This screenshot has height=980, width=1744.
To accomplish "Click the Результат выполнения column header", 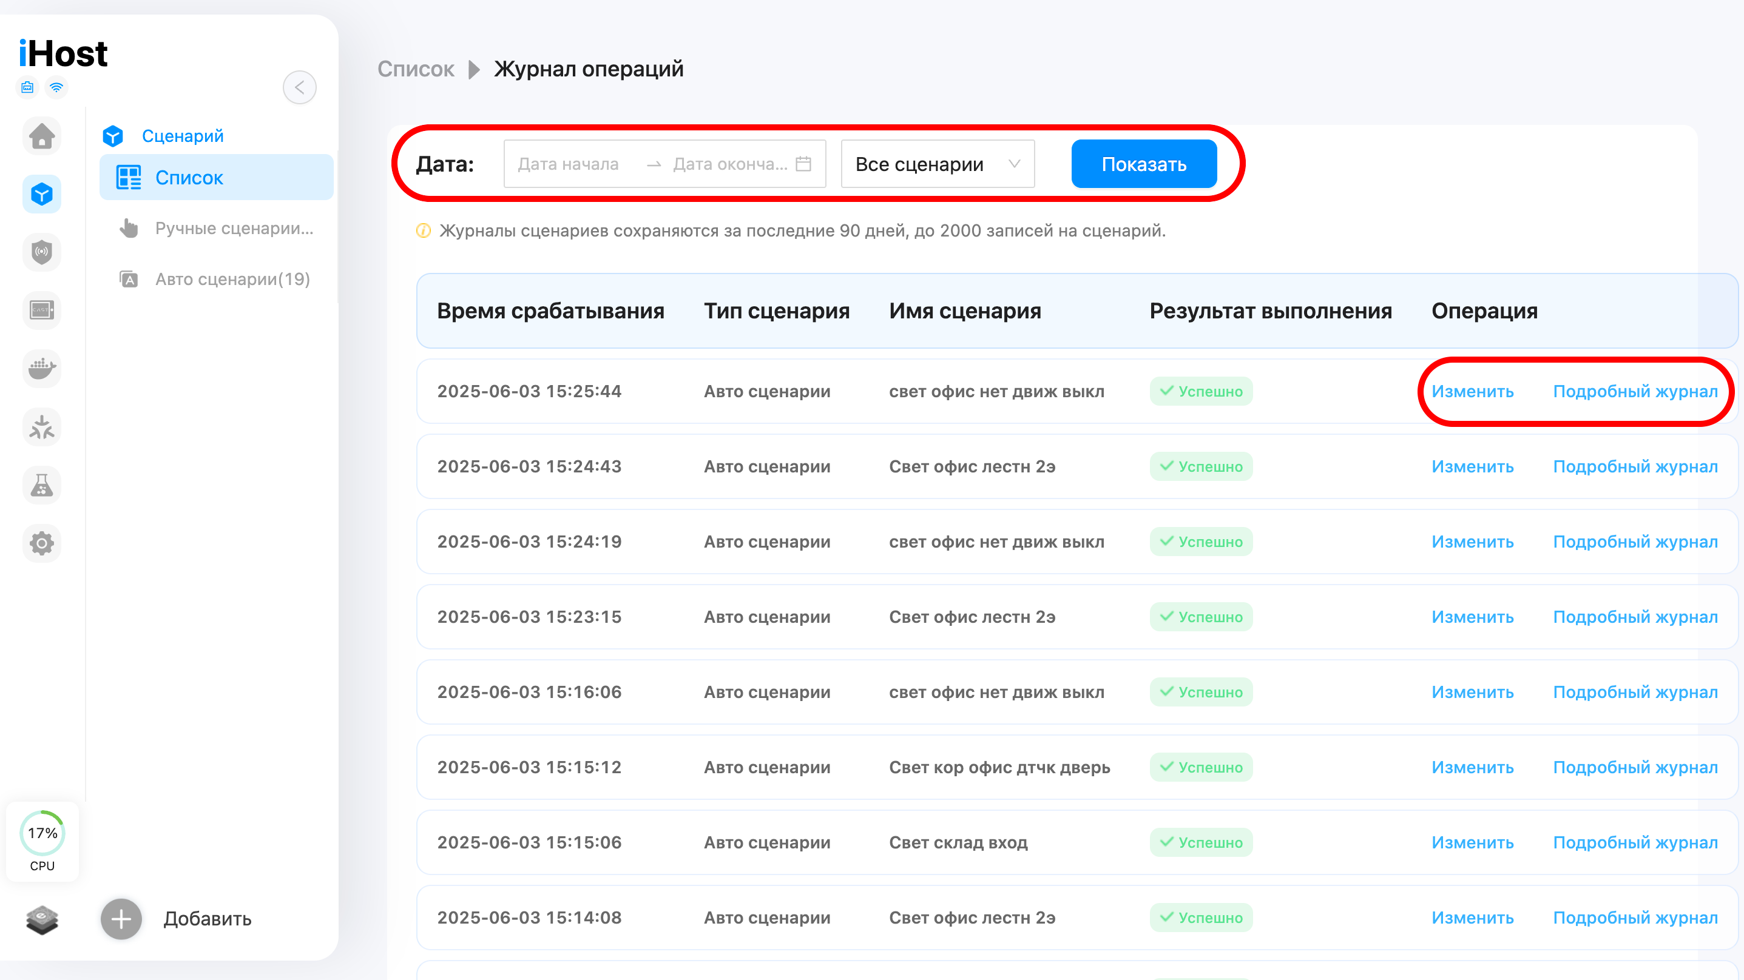I will click(x=1271, y=311).
